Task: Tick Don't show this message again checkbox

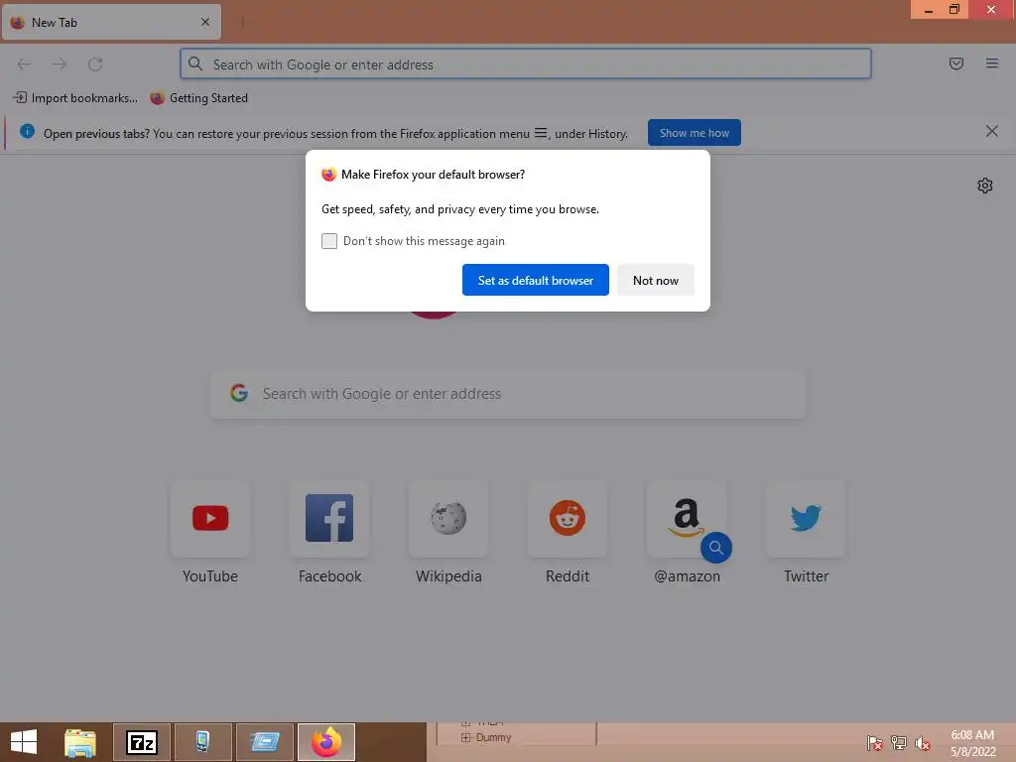Action: (329, 241)
